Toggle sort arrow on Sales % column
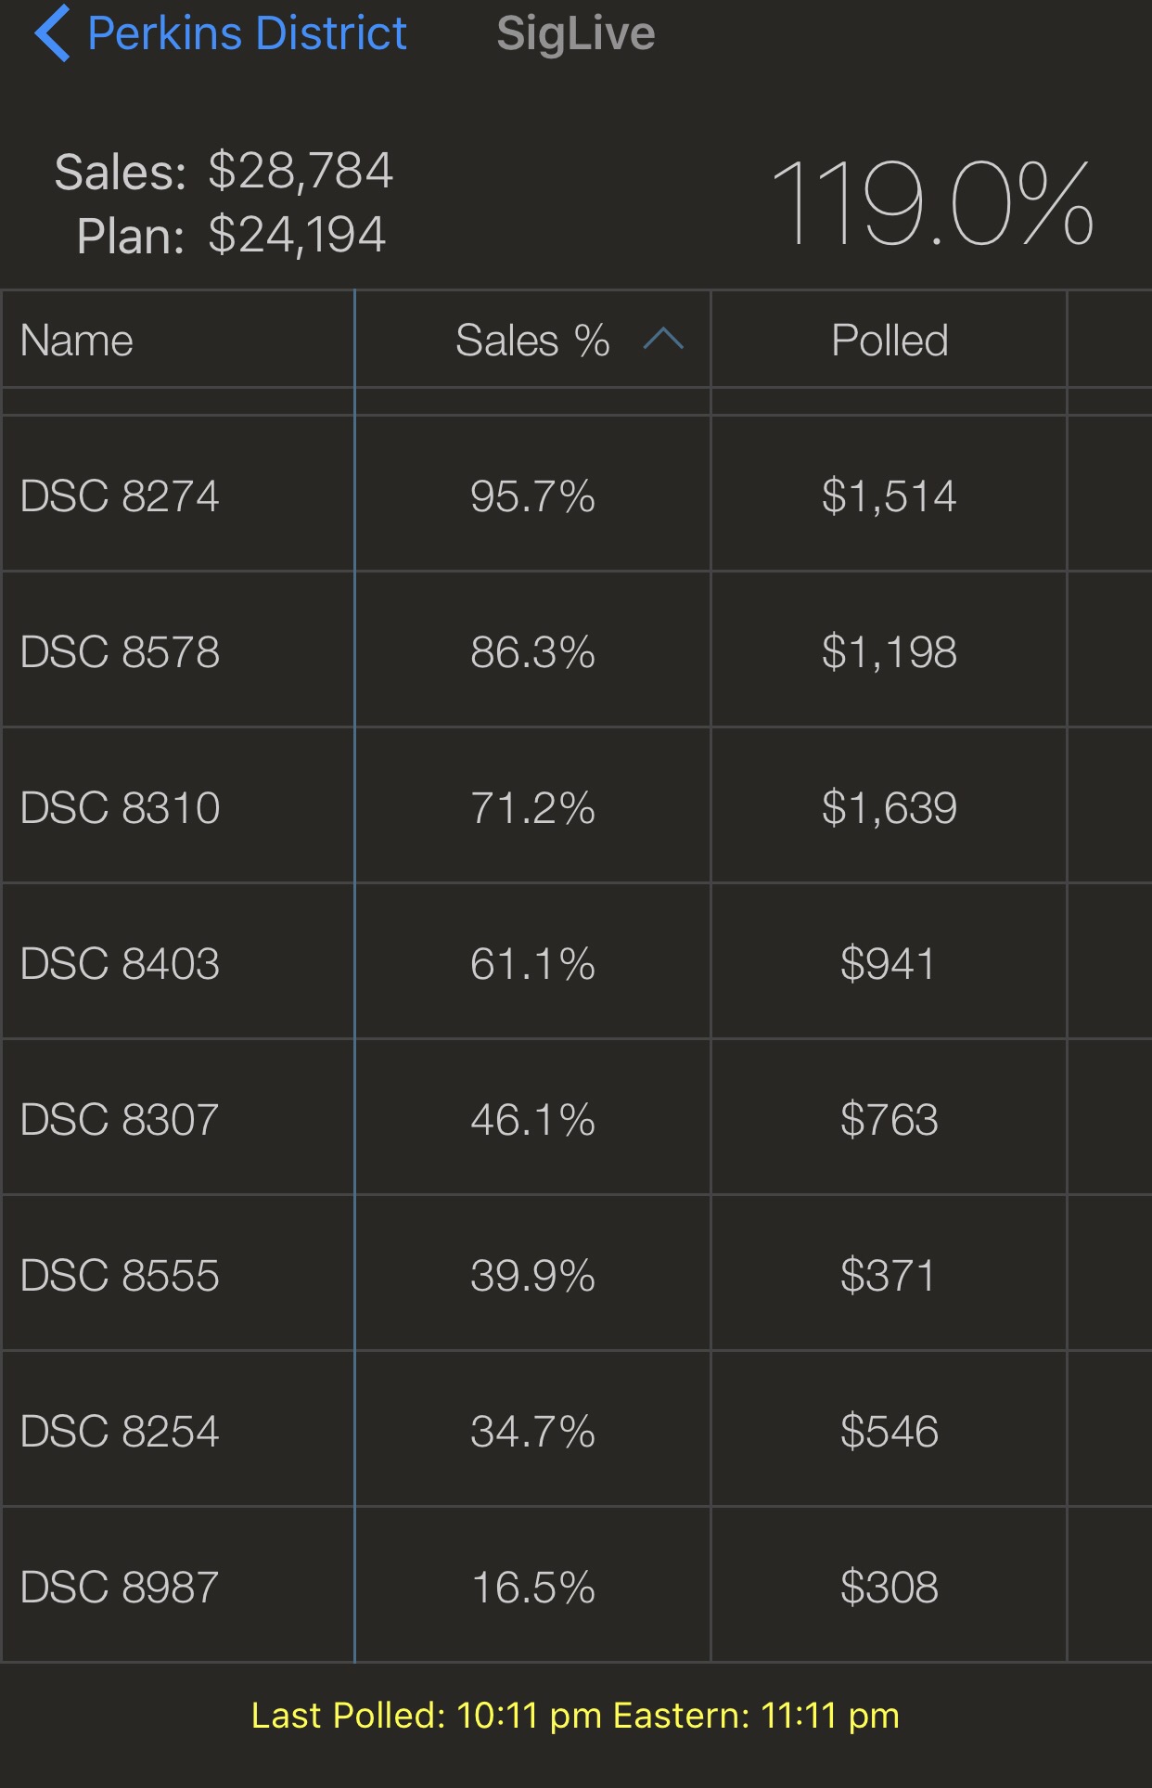 pyautogui.click(x=663, y=340)
